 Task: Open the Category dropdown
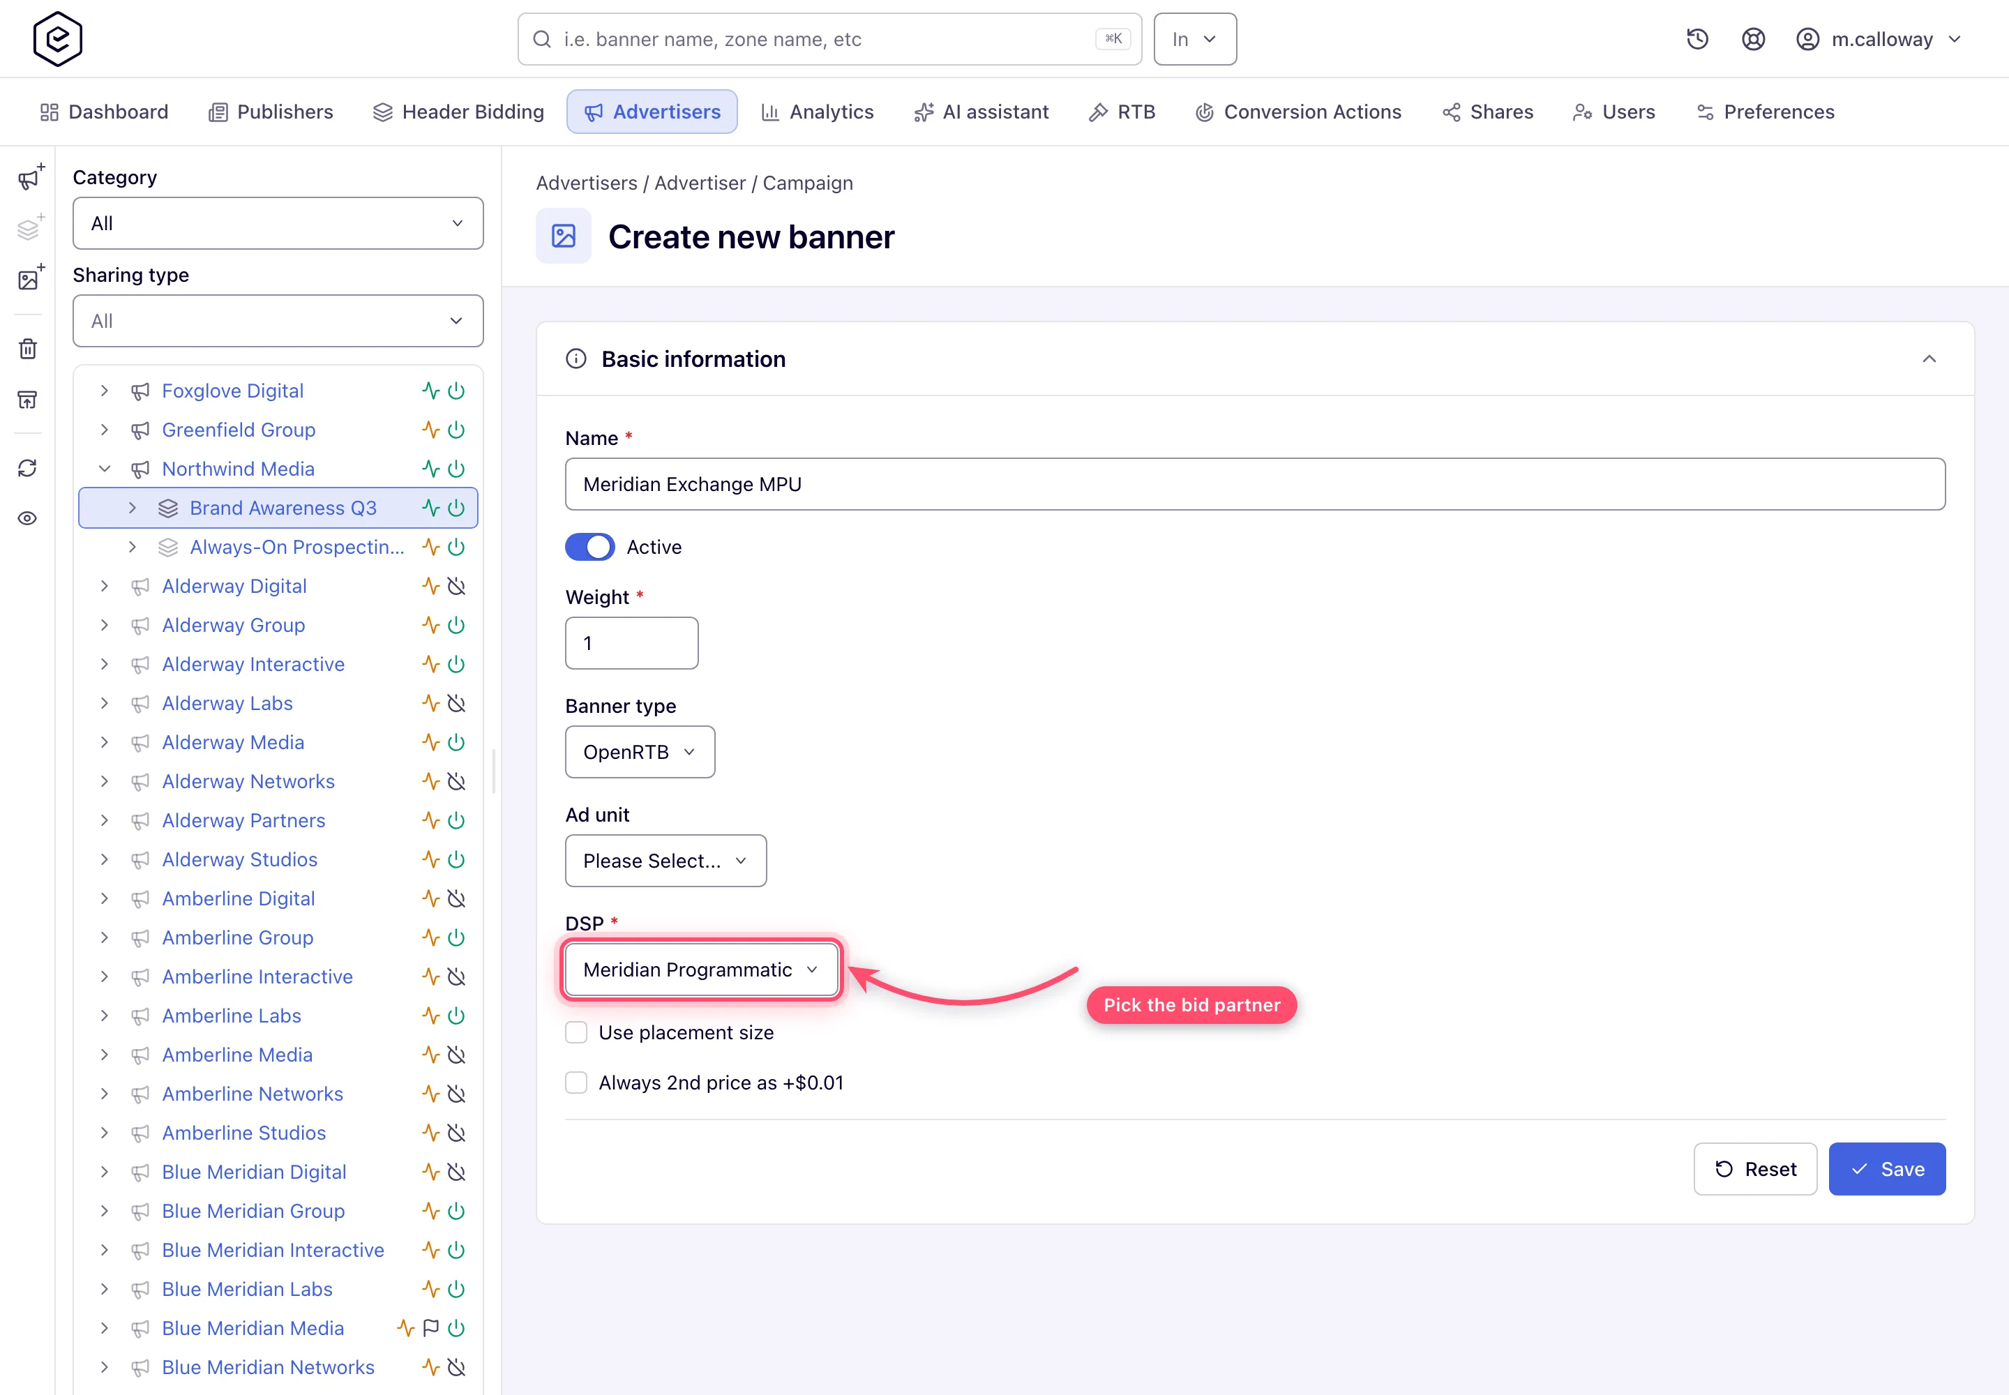point(278,223)
